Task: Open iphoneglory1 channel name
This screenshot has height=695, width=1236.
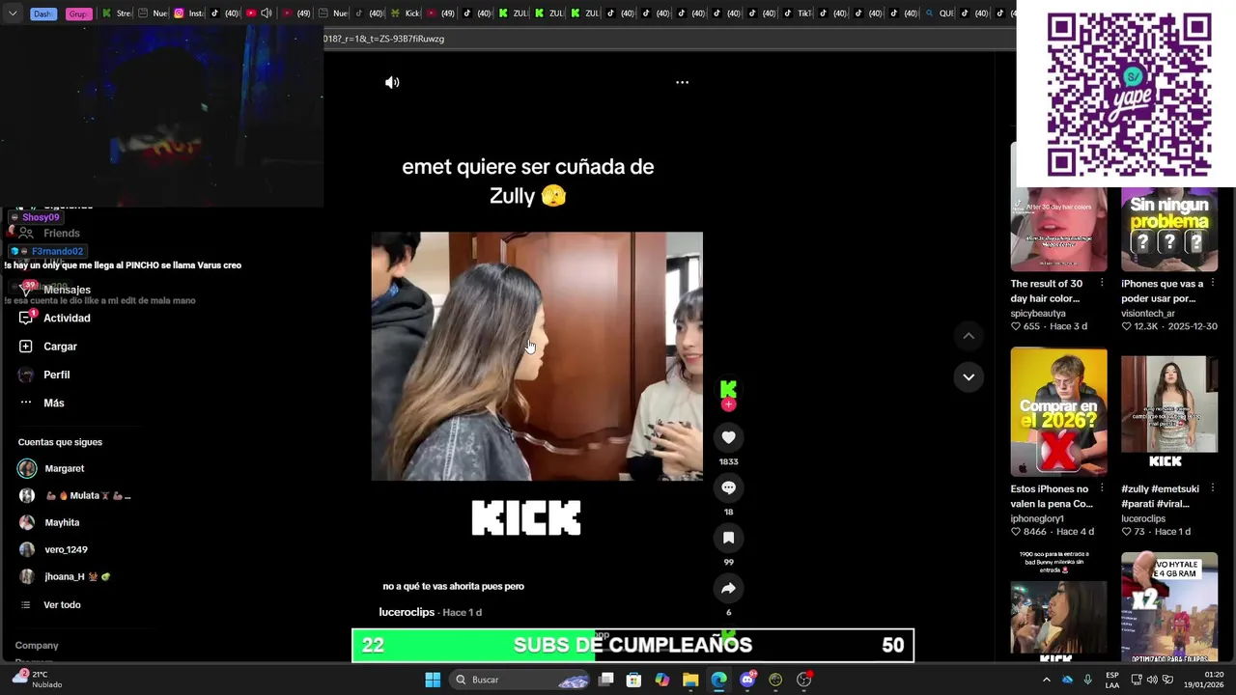Action: pyautogui.click(x=1037, y=518)
